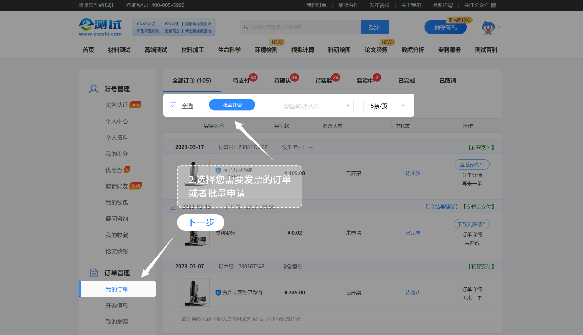The image size is (583, 335).
Task: Click the 批量开票 button
Action: tap(232, 105)
